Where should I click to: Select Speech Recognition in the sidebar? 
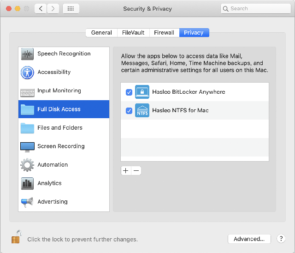pos(64,54)
